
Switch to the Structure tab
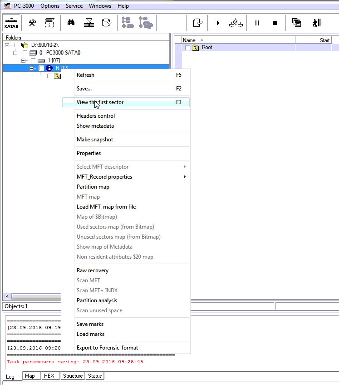point(73,376)
